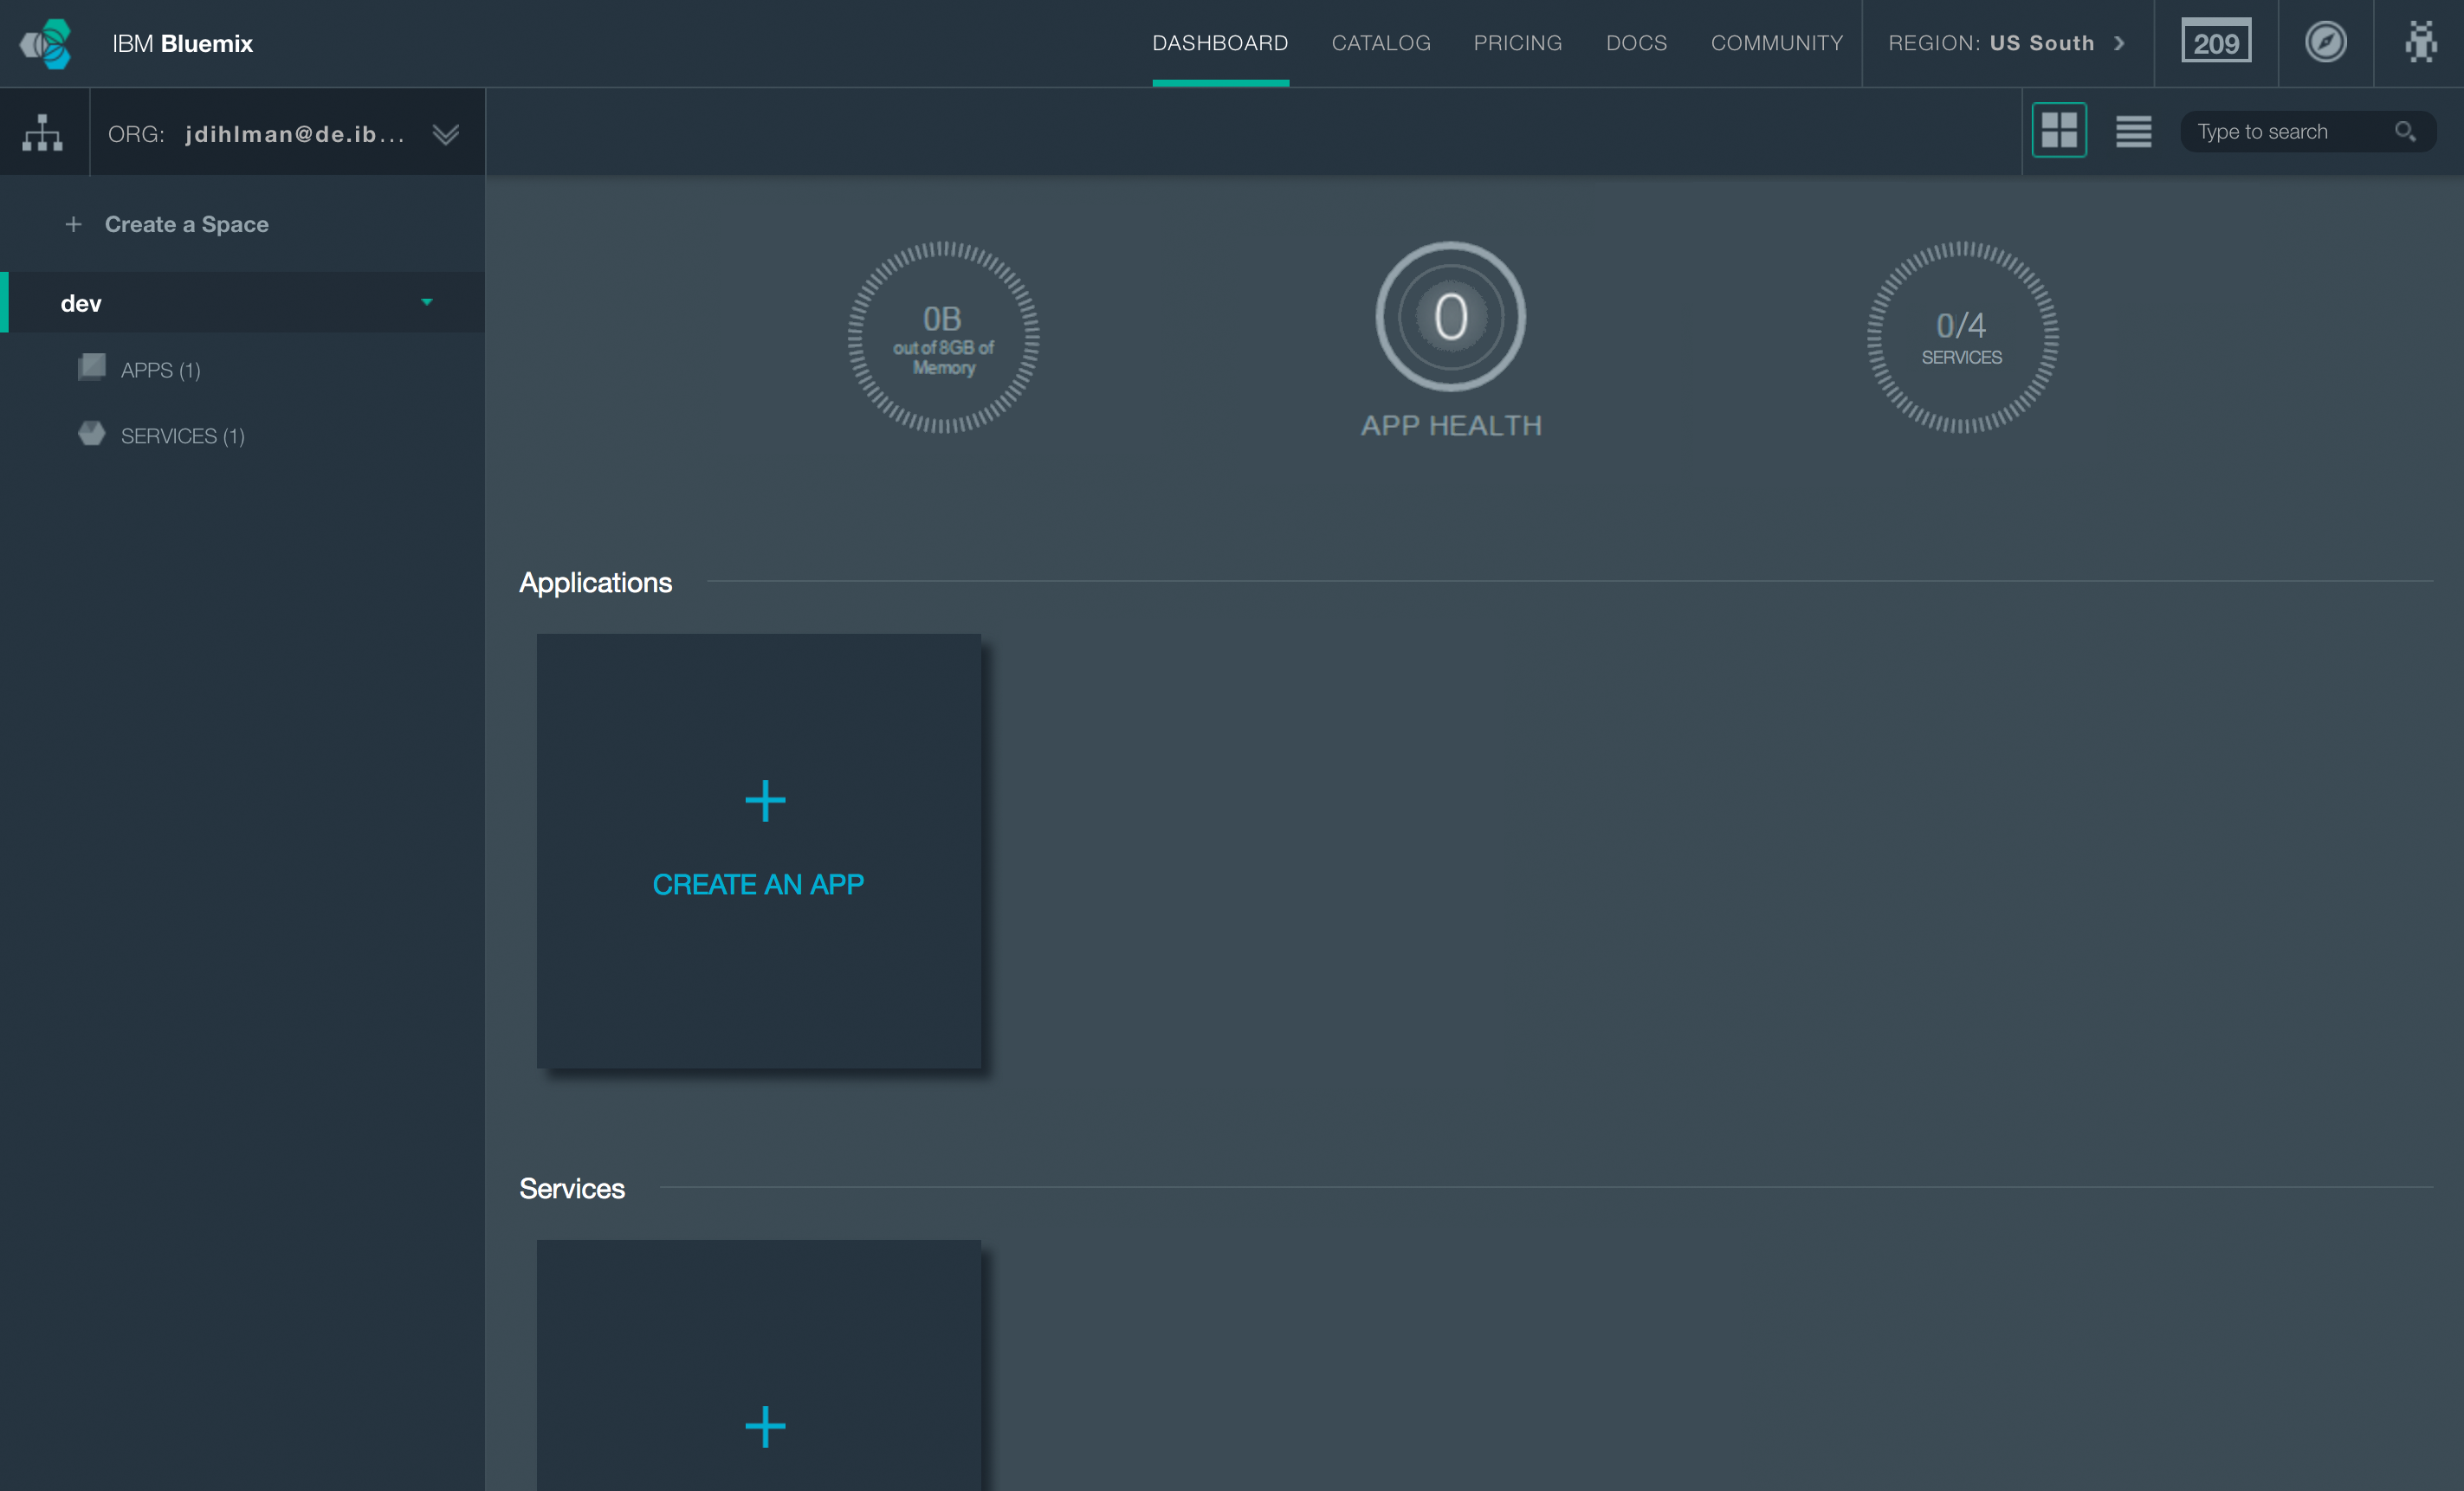Expand the ORG account dropdown chevron

(446, 133)
